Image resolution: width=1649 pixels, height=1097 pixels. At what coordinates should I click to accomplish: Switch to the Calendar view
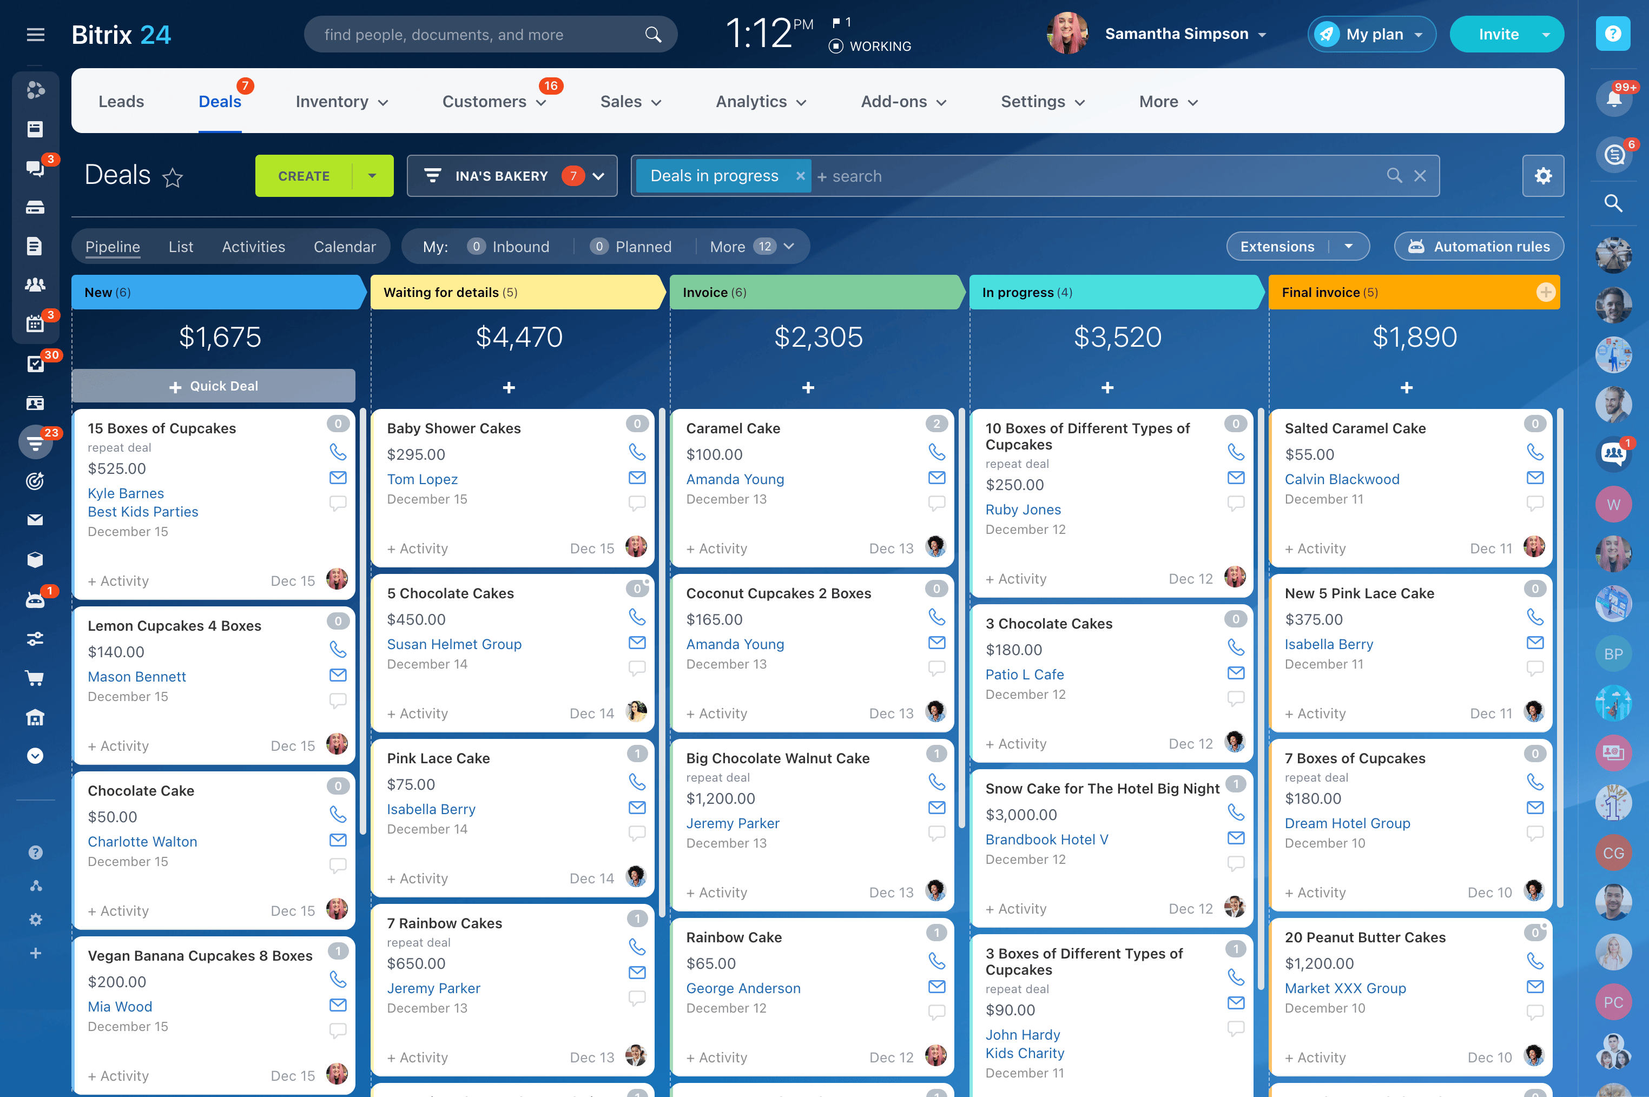(x=344, y=247)
